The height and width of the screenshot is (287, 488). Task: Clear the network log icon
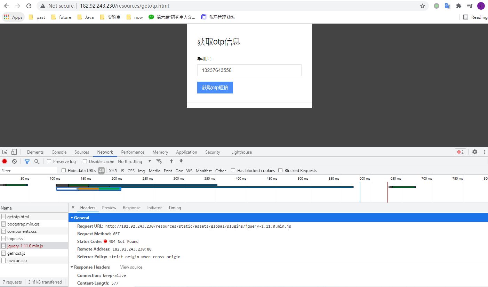coord(14,161)
